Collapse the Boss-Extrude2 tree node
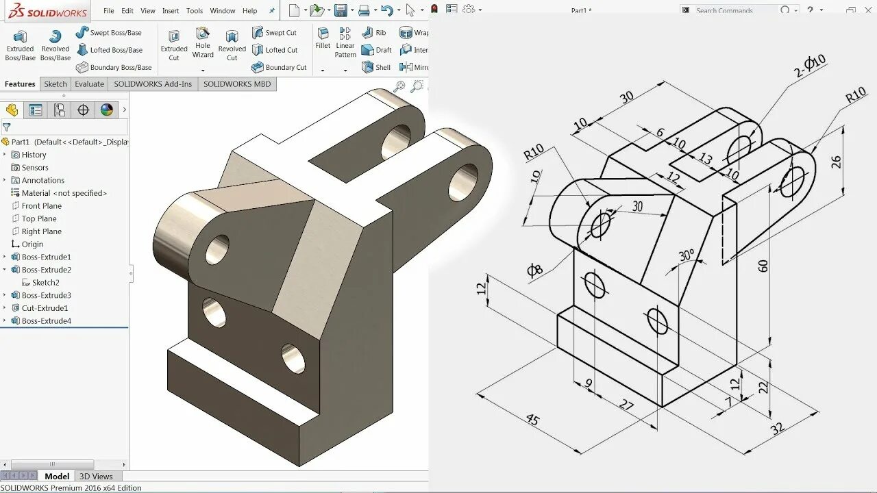Screen dimensions: 877x493 click(5, 270)
